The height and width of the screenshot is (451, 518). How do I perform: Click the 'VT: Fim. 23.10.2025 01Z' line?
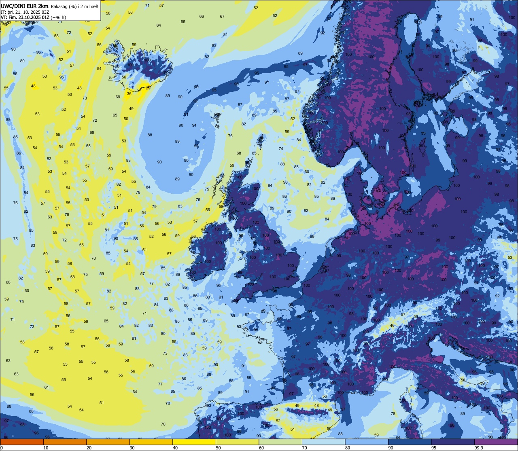click(x=25, y=17)
